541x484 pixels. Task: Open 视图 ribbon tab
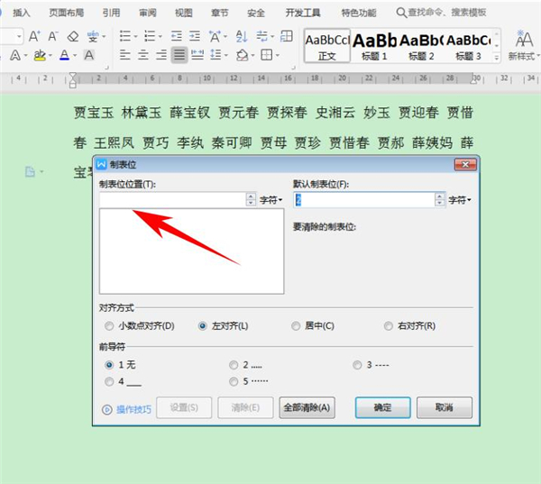184,13
